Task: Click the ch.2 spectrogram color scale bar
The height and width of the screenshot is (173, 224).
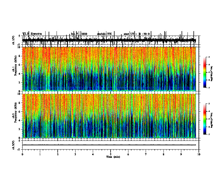Action: click(205, 119)
